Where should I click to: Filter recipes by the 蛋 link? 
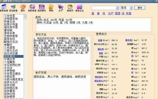click(x=93, y=13)
